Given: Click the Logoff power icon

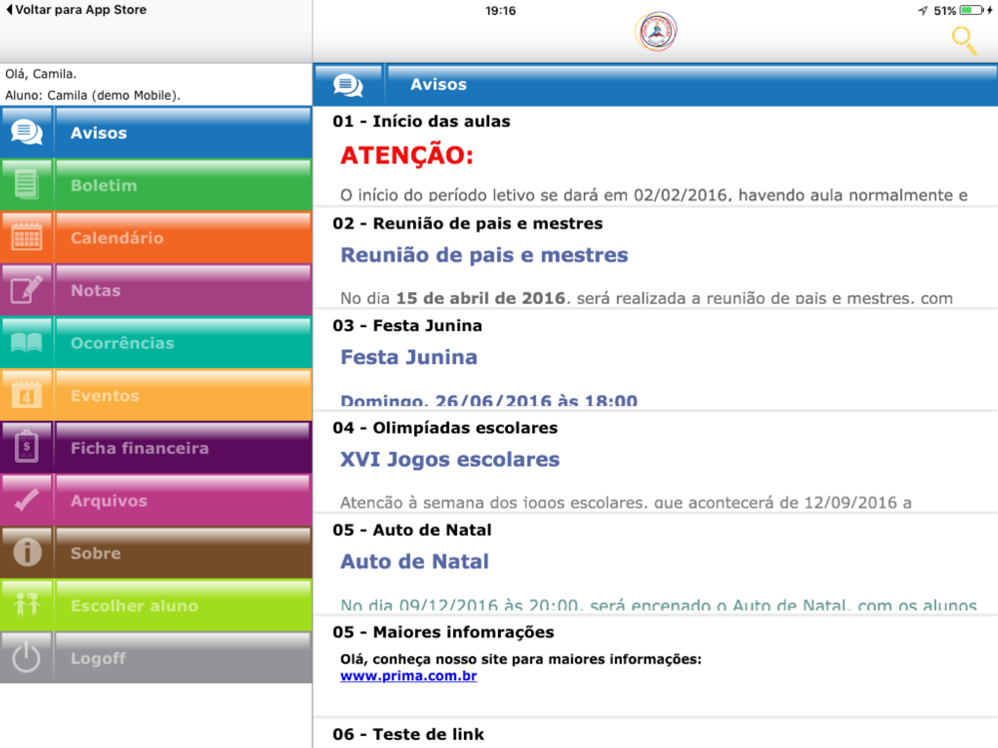Looking at the screenshot, I should (27, 657).
